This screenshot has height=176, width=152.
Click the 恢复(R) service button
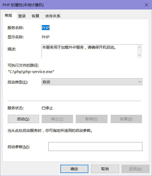(x=126, y=119)
